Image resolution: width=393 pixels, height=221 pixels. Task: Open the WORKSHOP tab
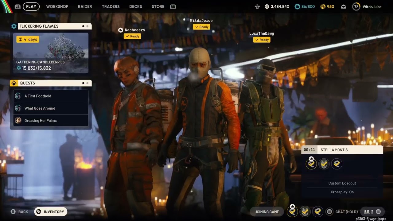pyautogui.click(x=57, y=6)
